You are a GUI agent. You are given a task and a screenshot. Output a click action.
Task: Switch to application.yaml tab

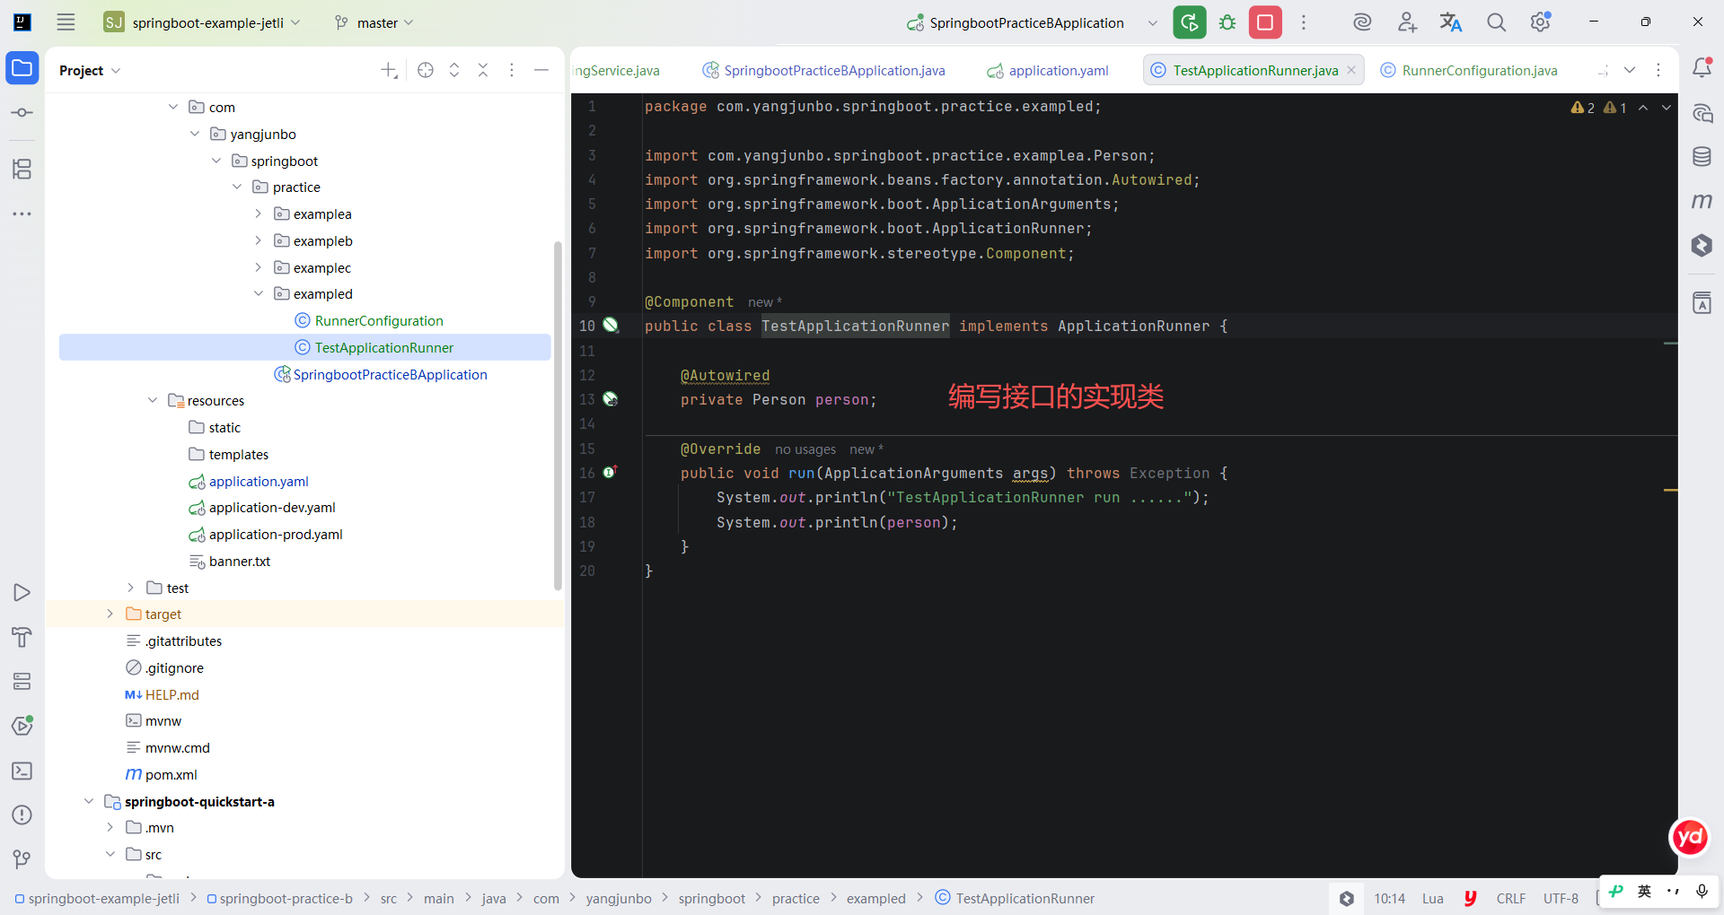point(1047,70)
